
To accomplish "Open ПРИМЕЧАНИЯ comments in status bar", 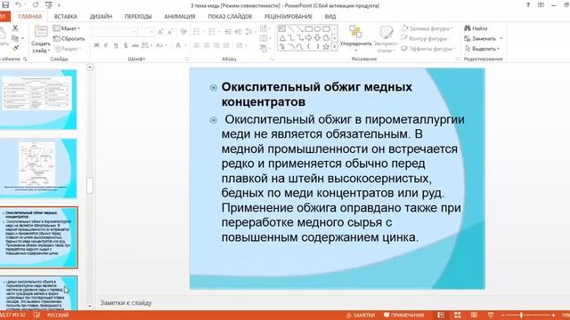I will [x=403, y=315].
